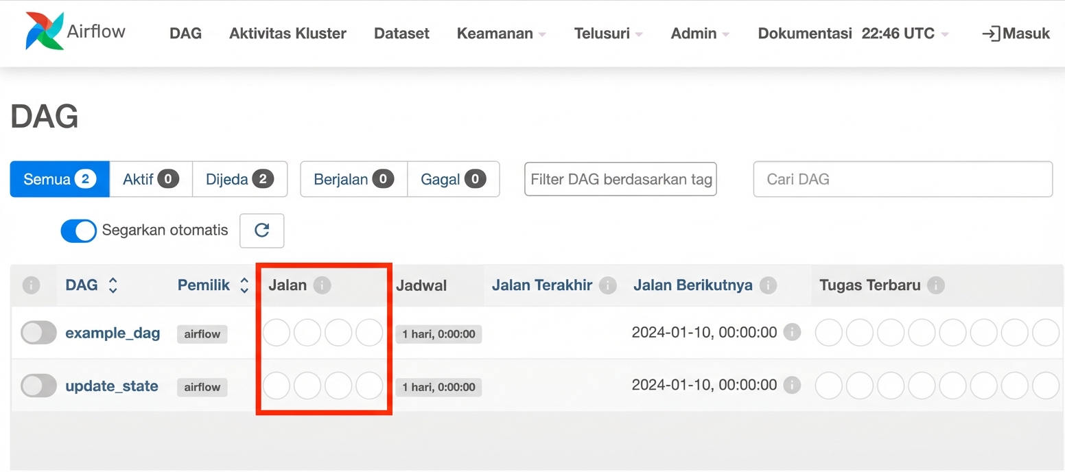Screen dimensions: 1065x472
Task: Click the update_state schedule 1 hari badge
Action: (x=438, y=387)
